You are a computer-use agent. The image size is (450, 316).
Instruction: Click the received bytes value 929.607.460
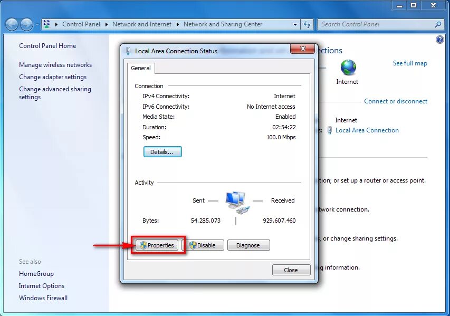(279, 221)
